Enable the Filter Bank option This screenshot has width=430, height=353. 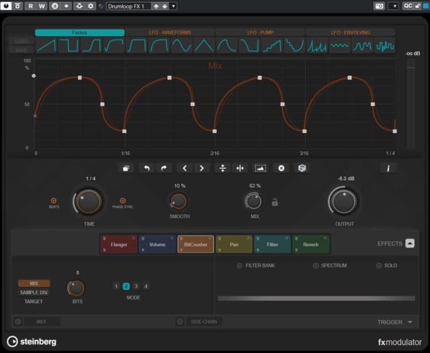240,265
